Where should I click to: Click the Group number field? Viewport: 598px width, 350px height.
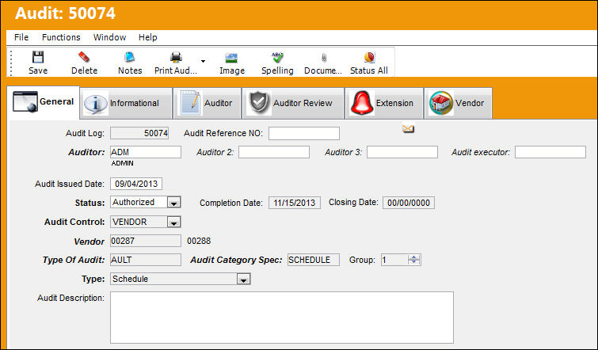tap(394, 260)
